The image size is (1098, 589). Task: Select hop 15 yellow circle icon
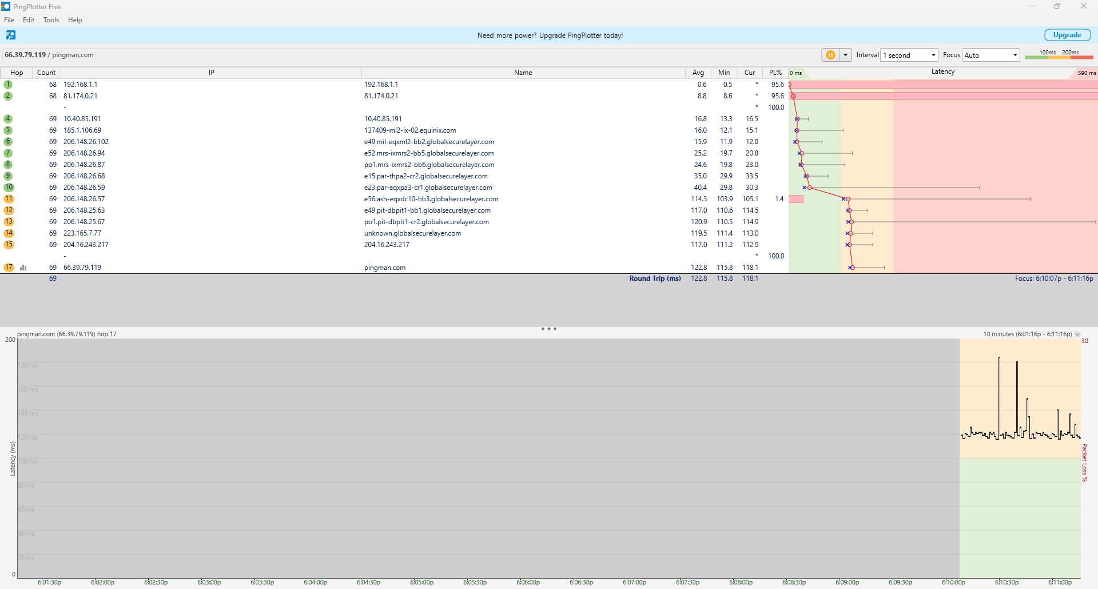(x=9, y=245)
